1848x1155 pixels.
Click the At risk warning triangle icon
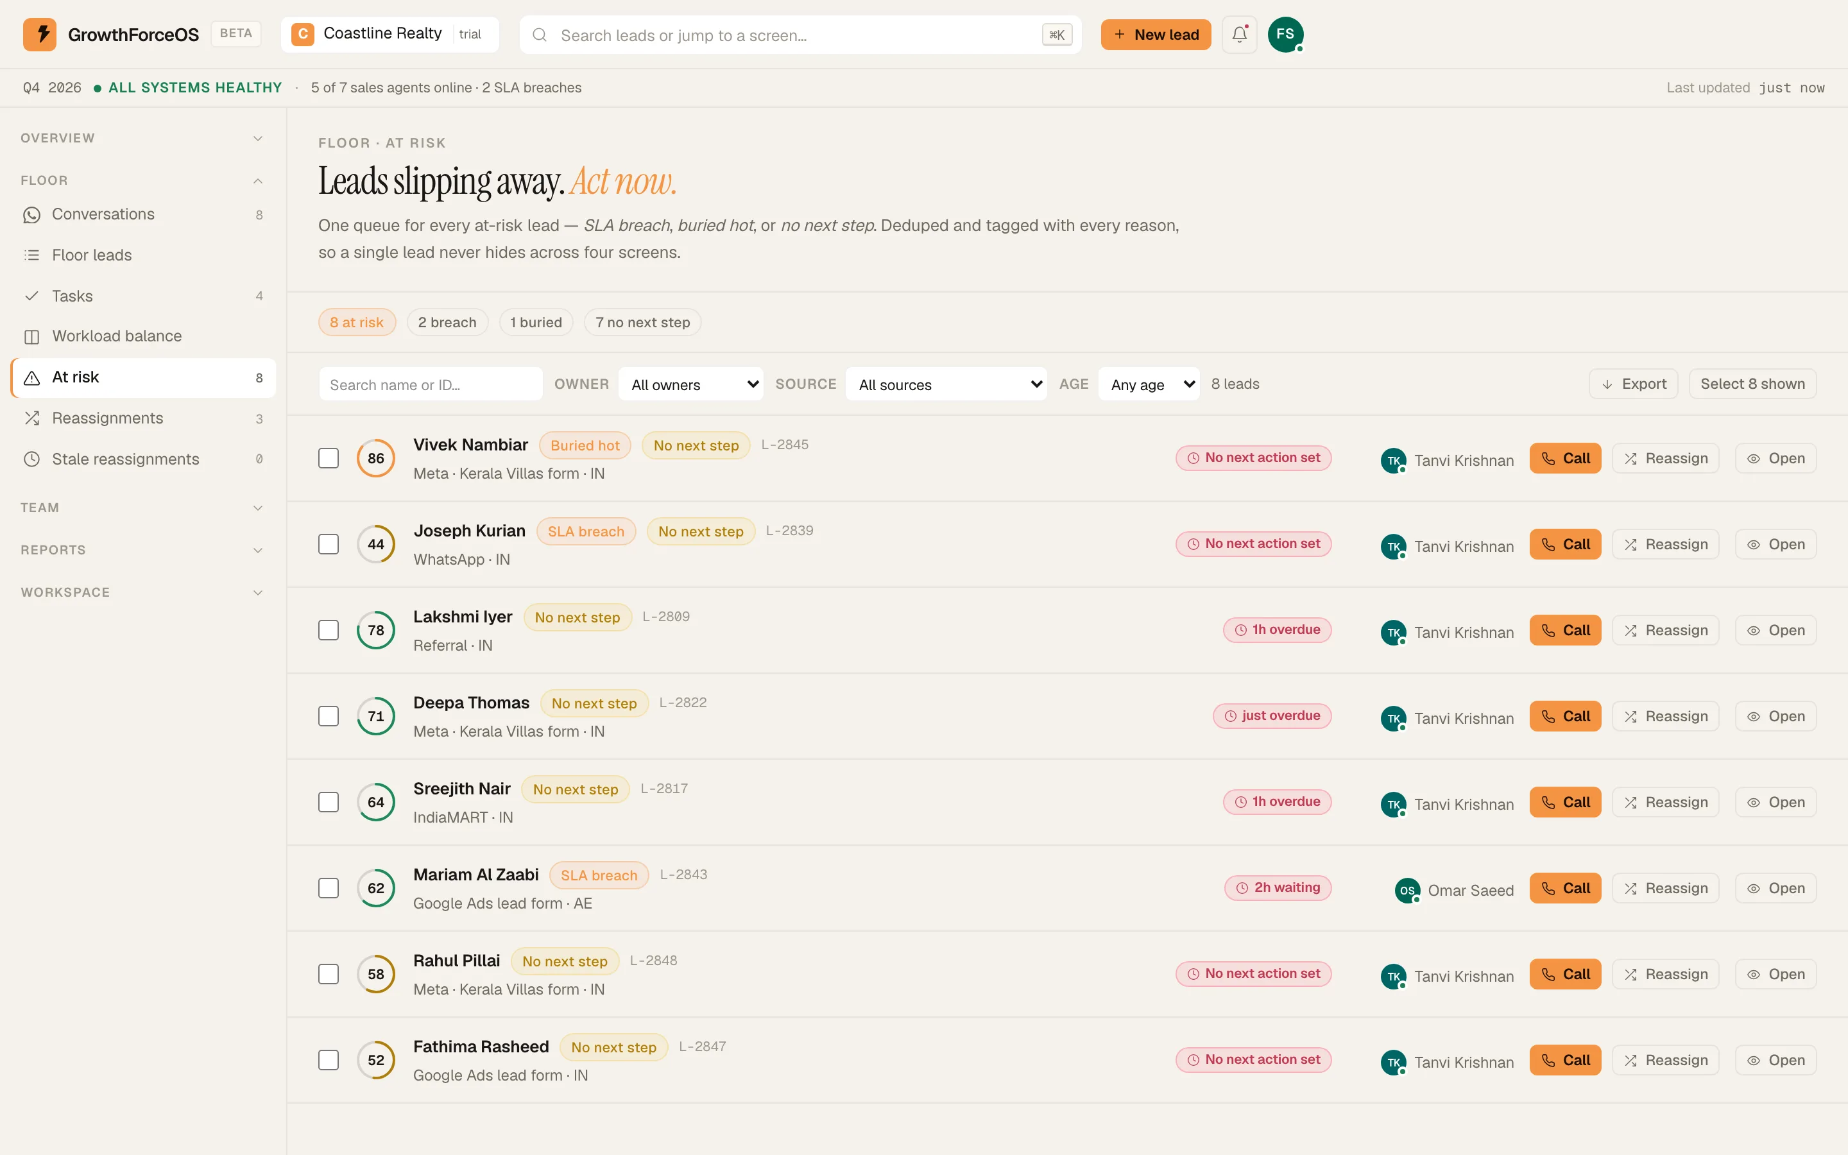(31, 377)
